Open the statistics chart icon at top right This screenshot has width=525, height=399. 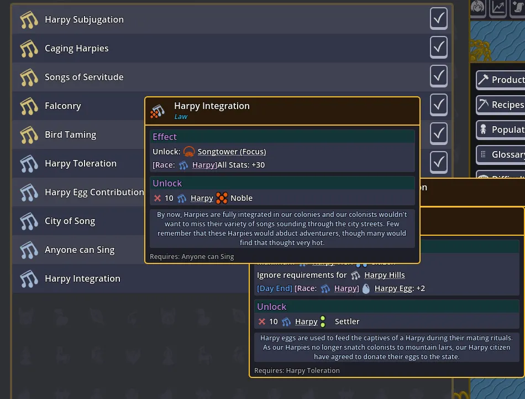point(498,7)
